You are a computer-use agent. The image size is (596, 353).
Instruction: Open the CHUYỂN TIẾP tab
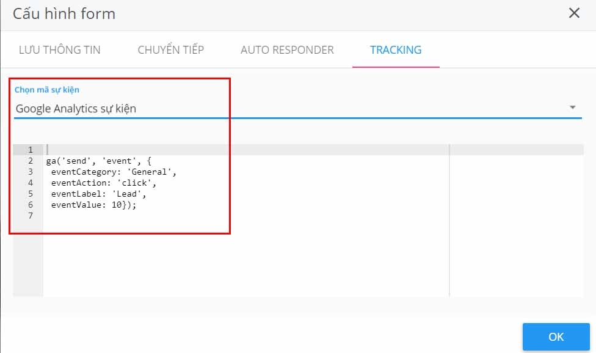[x=171, y=50]
